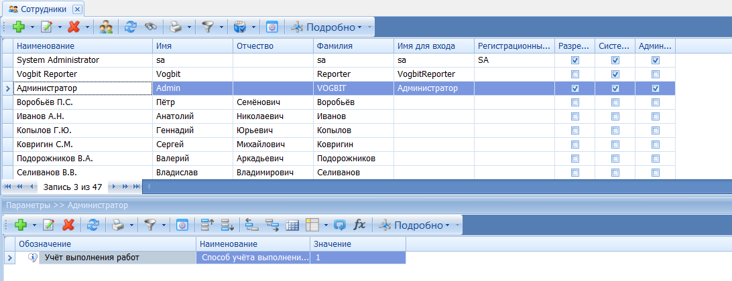Click the red X delete icon in parameters toolbar
The width and height of the screenshot is (732, 281).
68,225
